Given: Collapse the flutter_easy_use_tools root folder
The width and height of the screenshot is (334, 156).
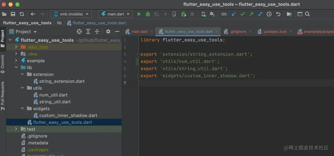Looking at the screenshot, I should point(10,40).
